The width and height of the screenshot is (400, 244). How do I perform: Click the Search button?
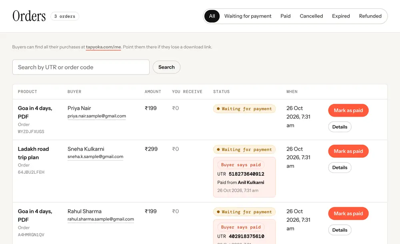166,67
